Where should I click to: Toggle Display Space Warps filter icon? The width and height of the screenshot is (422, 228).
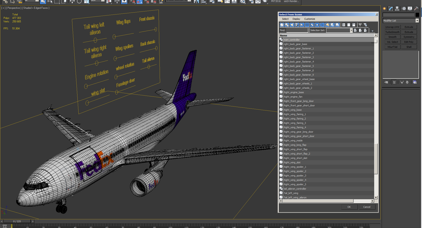tap(307, 25)
